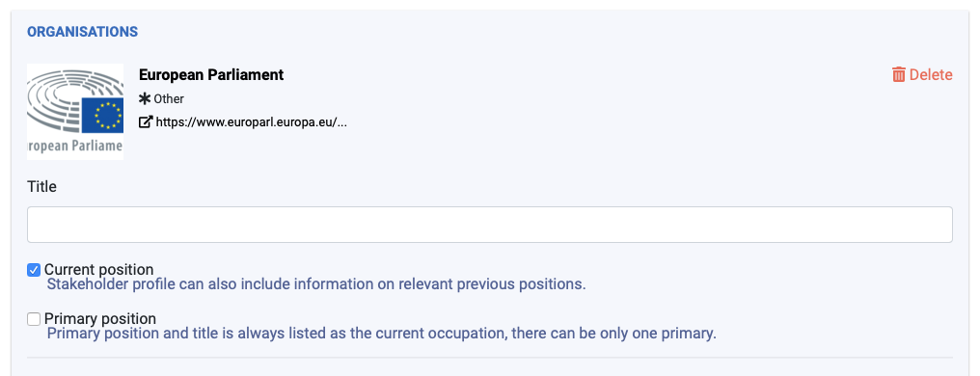Focus the Title text input field
This screenshot has width=980, height=376.
490,225
